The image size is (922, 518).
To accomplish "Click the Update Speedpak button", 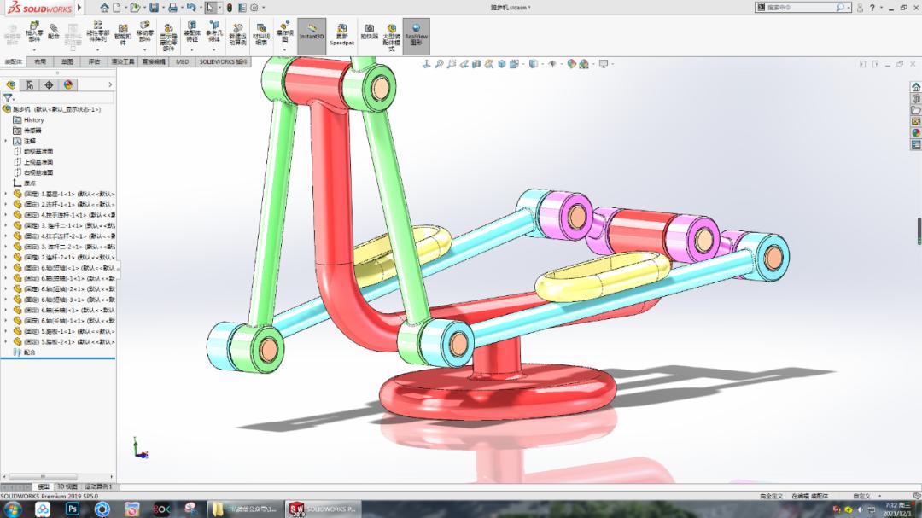I will pyautogui.click(x=342, y=34).
